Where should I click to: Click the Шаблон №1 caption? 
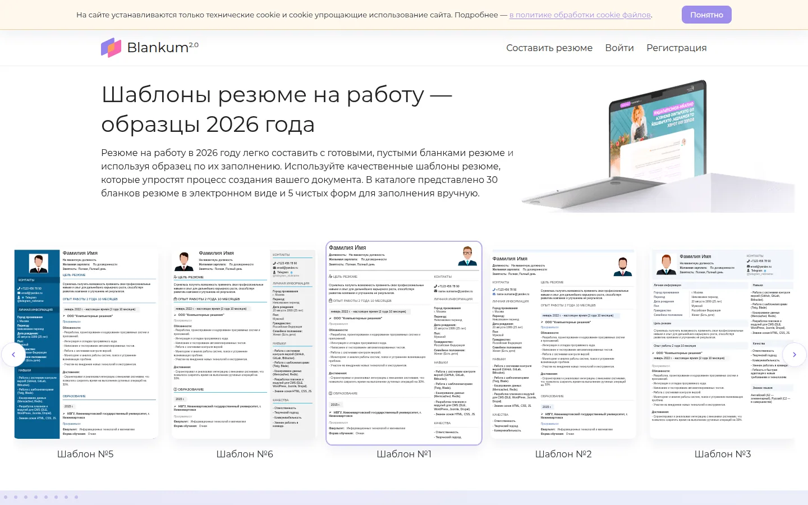(x=404, y=454)
